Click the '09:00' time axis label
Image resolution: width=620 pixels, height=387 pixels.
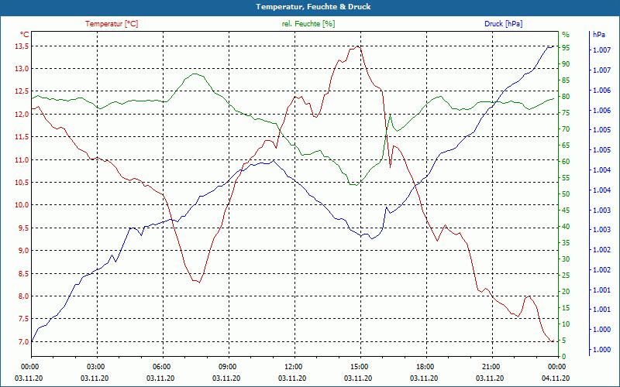[x=227, y=366]
